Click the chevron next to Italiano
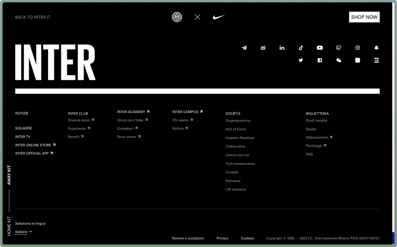397x247 pixels. (x=31, y=231)
